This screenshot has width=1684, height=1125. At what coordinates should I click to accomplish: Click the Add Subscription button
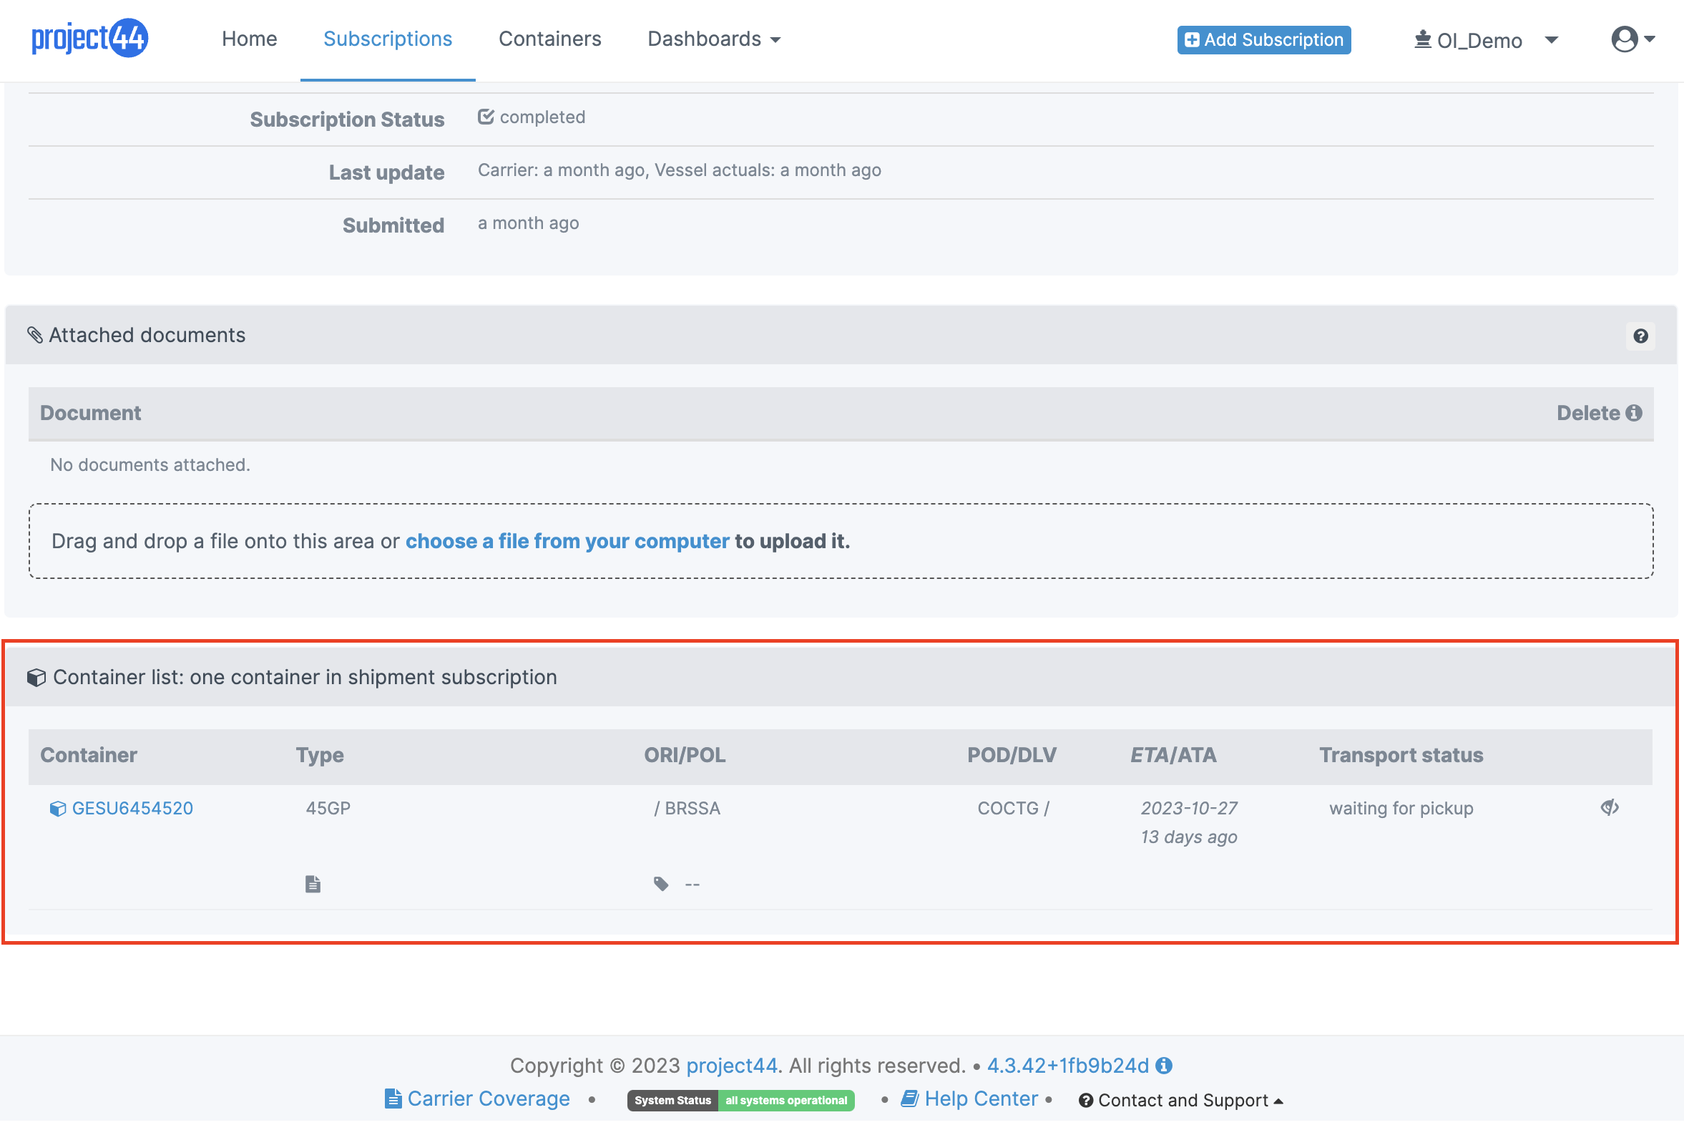[x=1263, y=39]
